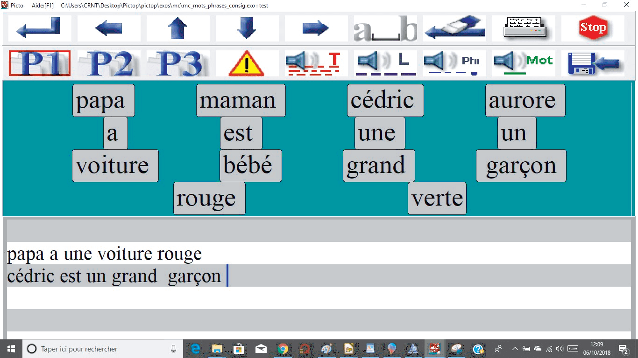Insert a space with the a_b icon

click(x=385, y=28)
